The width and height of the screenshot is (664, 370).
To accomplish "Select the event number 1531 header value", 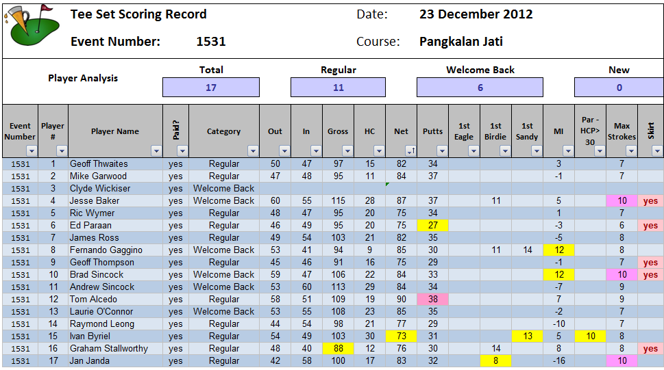I will click(x=211, y=42).
